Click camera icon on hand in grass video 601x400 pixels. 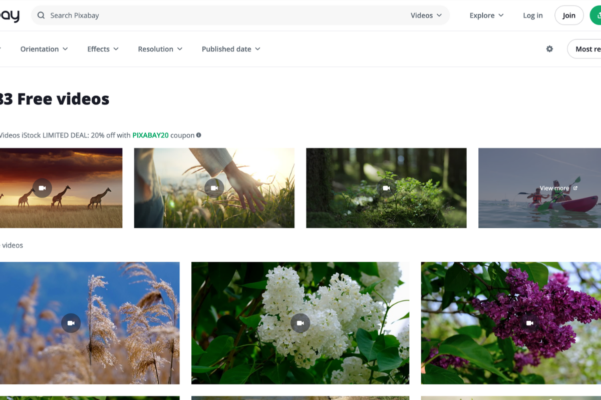(x=214, y=188)
